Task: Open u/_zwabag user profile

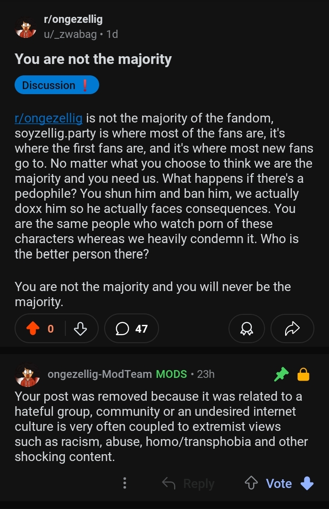Action: point(70,34)
